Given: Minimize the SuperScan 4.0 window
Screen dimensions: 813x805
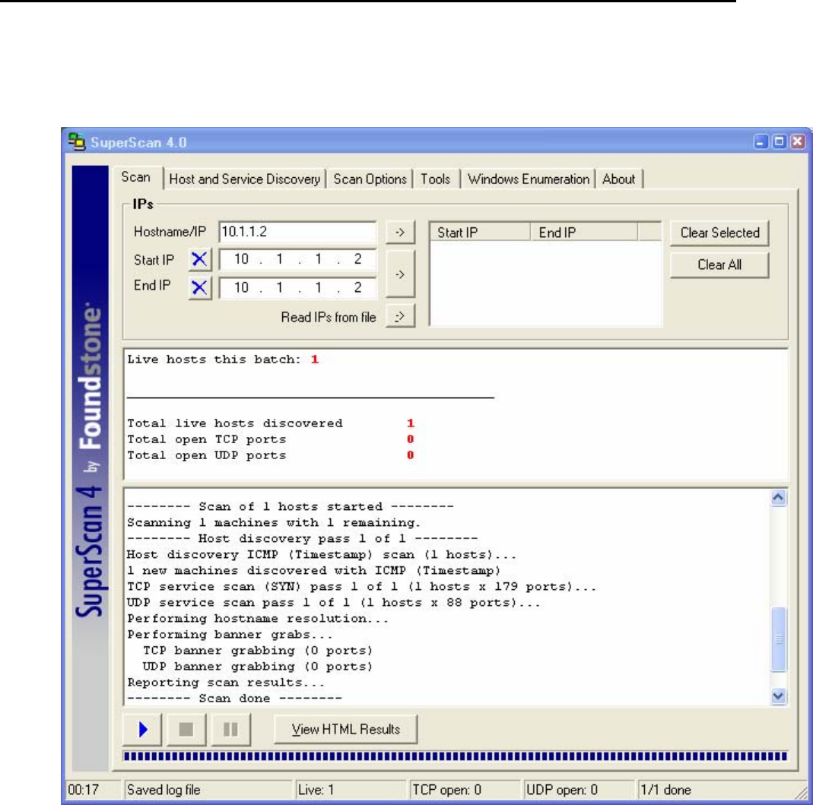Looking at the screenshot, I should [x=761, y=141].
